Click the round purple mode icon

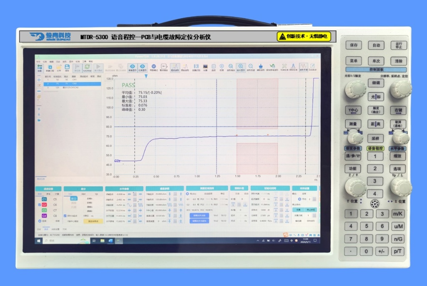pos(153,67)
